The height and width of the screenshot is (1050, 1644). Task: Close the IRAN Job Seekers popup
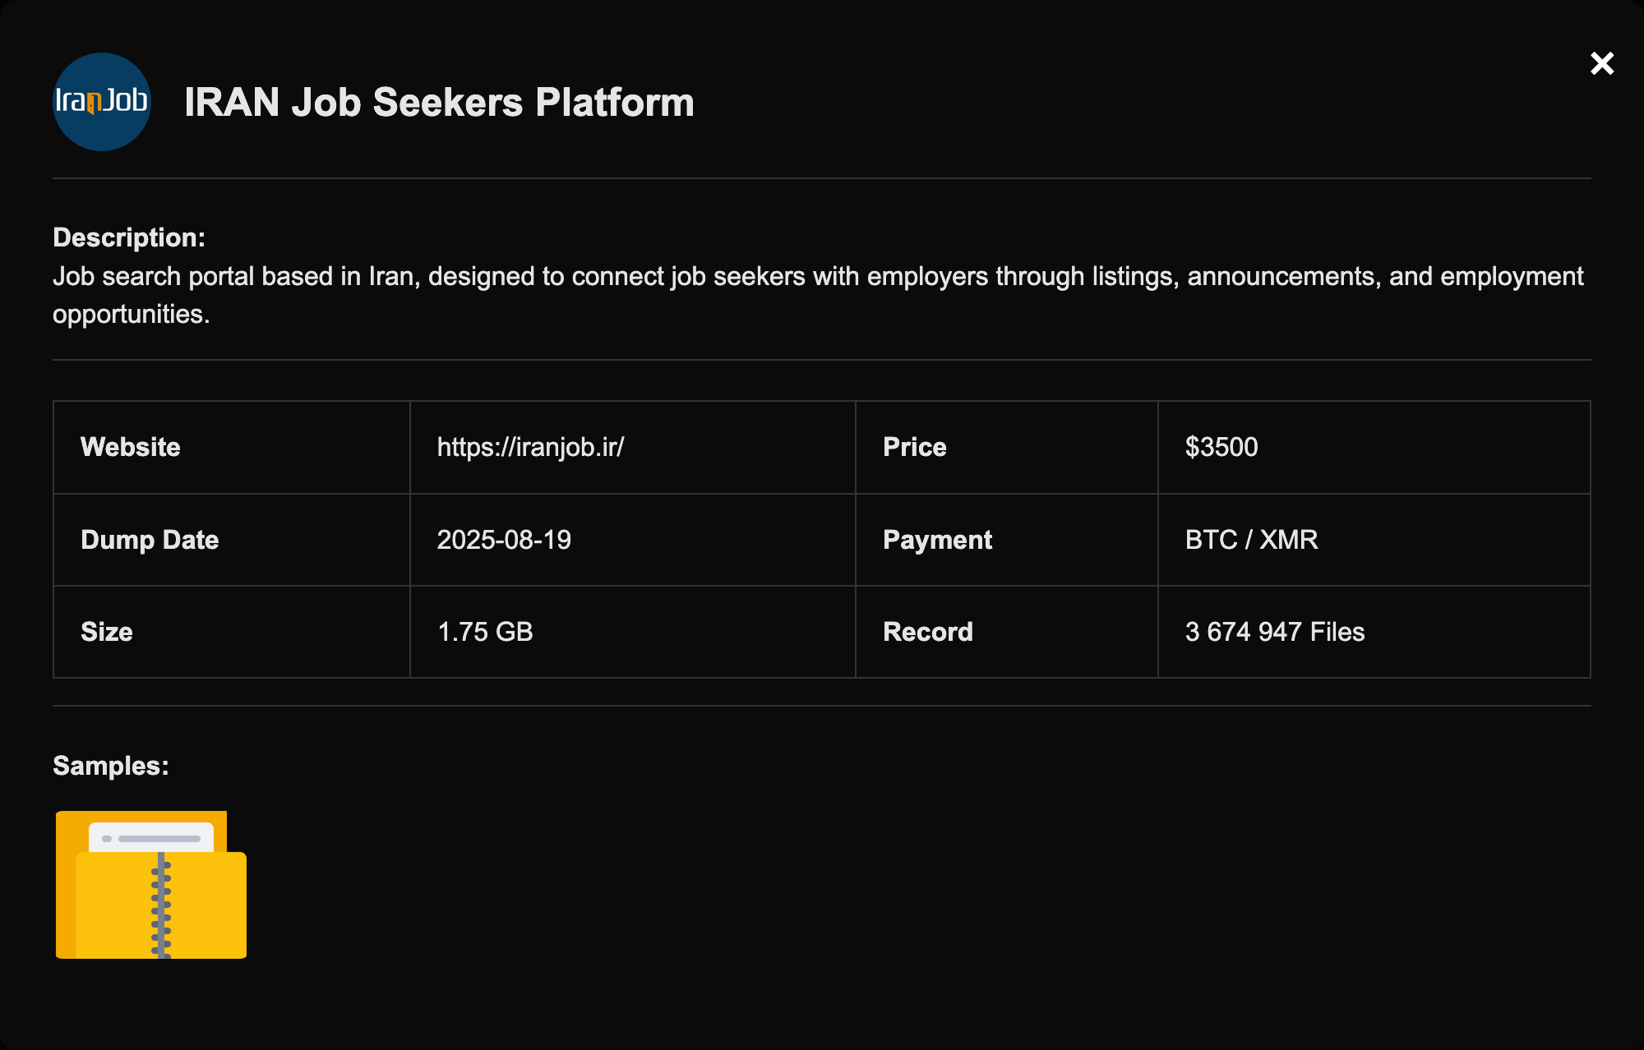point(1601,63)
